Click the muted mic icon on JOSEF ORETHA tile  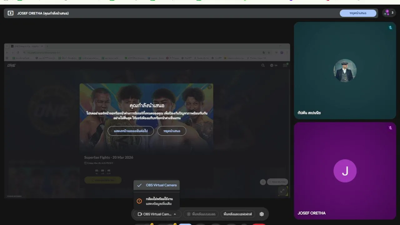tap(390, 128)
